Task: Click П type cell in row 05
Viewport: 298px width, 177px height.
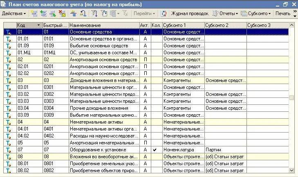Action: tap(145, 143)
